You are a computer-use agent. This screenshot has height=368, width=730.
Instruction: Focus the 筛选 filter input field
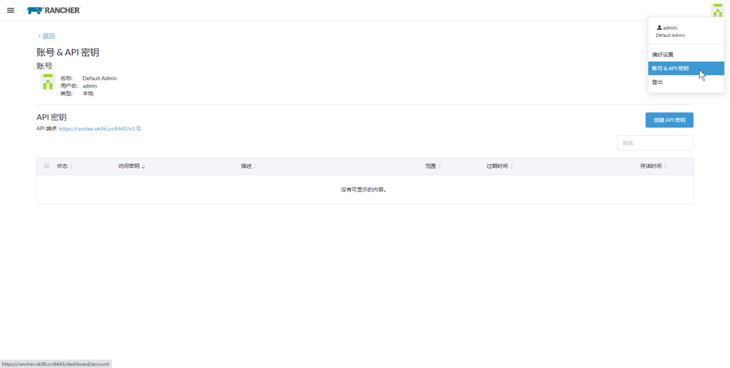coord(655,143)
